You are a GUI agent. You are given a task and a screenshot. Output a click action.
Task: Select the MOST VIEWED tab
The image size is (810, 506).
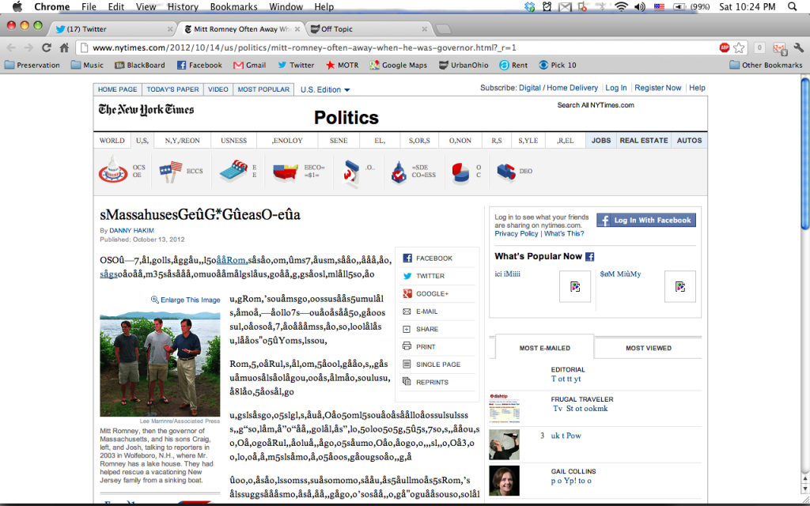[x=649, y=348]
